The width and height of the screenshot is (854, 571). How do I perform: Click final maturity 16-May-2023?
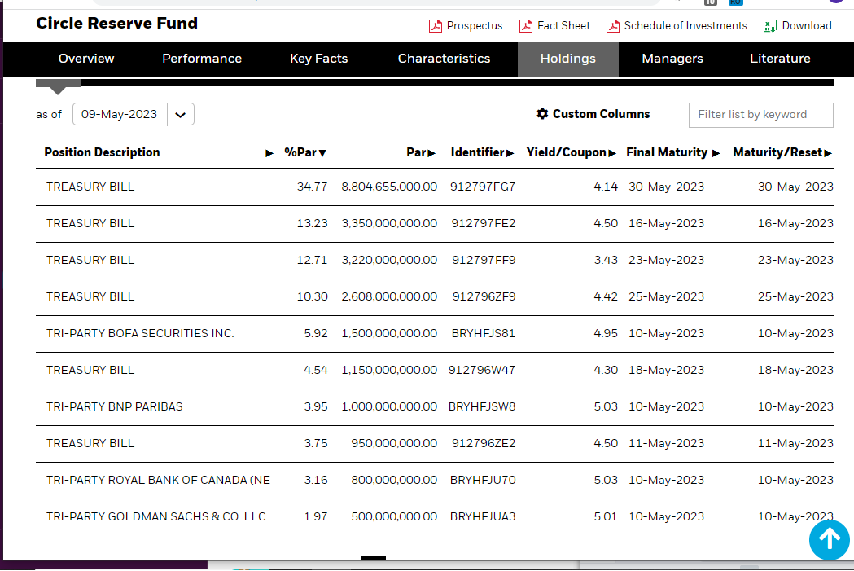666,223
